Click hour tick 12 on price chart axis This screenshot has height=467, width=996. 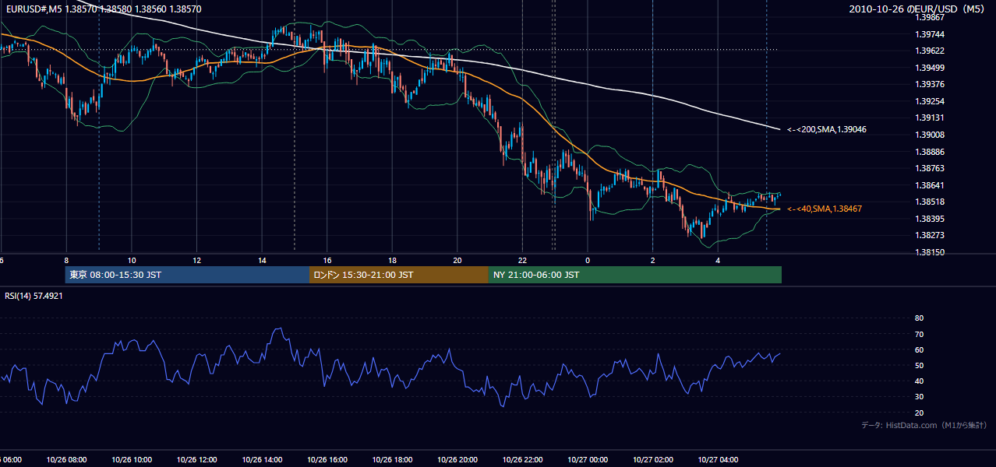click(197, 261)
